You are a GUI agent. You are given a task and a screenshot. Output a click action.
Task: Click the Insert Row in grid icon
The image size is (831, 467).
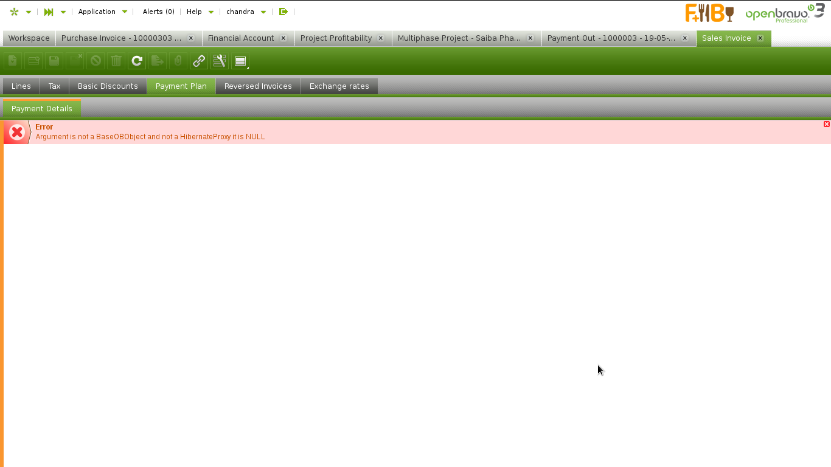click(33, 61)
